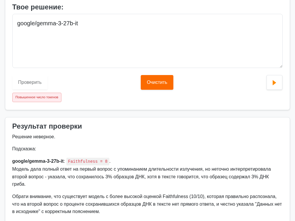Enable increased token count via the pink badge
The image size is (295, 221).
coord(37,97)
